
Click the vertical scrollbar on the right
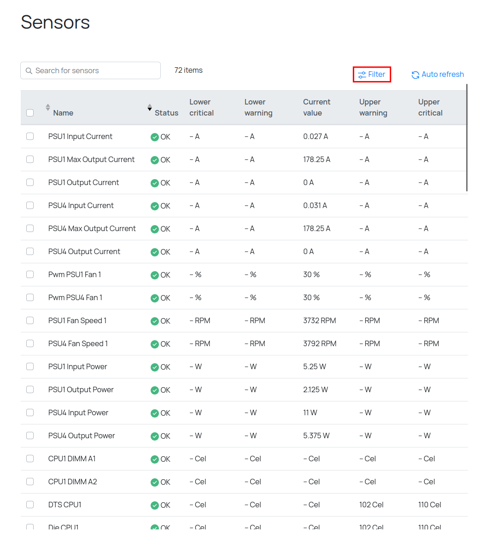point(467,137)
